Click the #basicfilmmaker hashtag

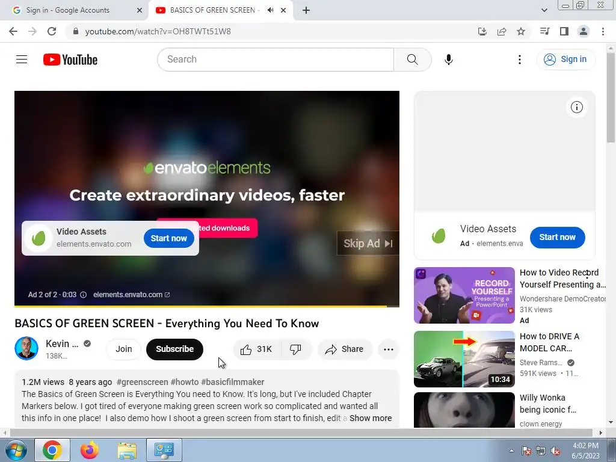point(233,382)
